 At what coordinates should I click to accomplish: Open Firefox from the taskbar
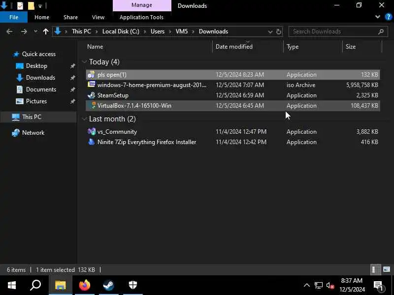click(x=85, y=285)
